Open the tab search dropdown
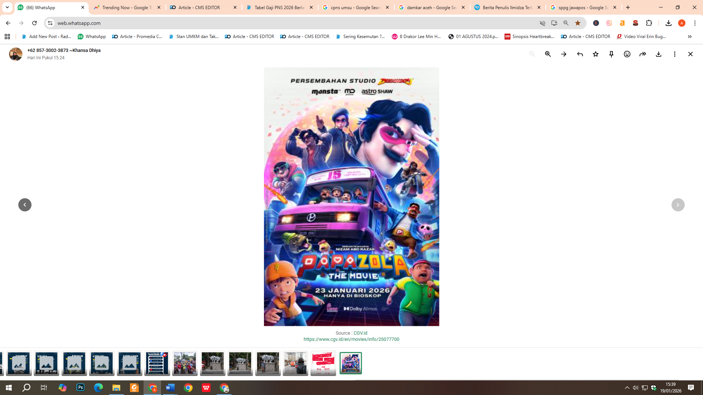 point(7,7)
